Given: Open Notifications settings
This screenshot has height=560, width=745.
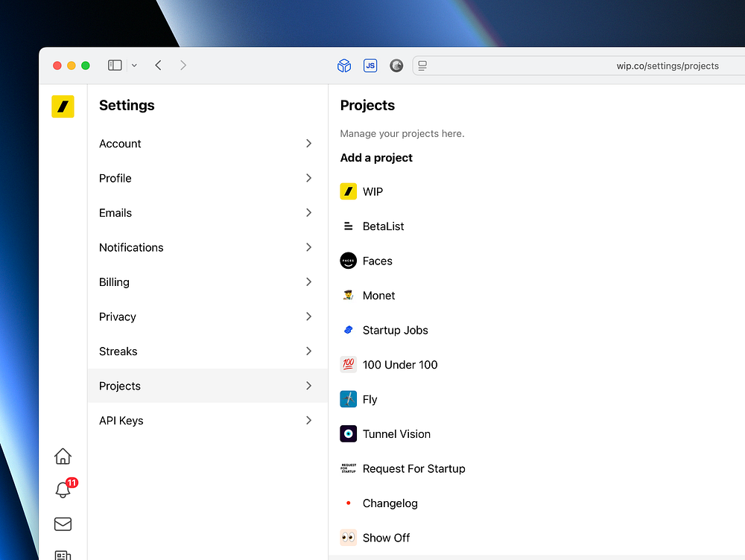Looking at the screenshot, I should [x=208, y=247].
